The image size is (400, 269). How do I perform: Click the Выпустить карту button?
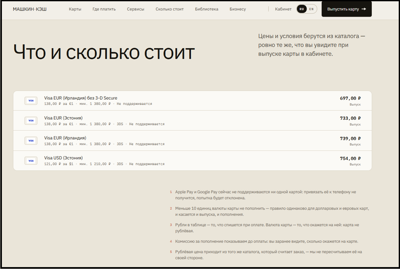click(x=347, y=9)
